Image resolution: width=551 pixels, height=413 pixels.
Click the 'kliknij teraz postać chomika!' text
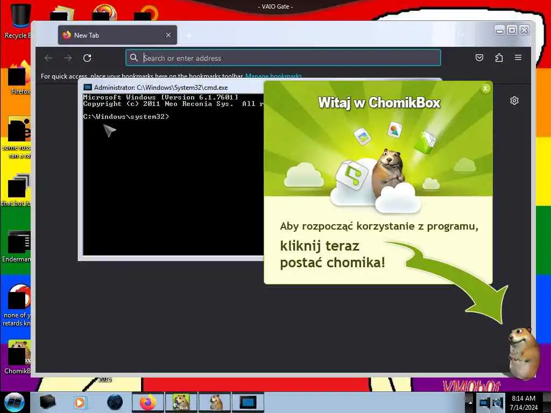tap(333, 254)
